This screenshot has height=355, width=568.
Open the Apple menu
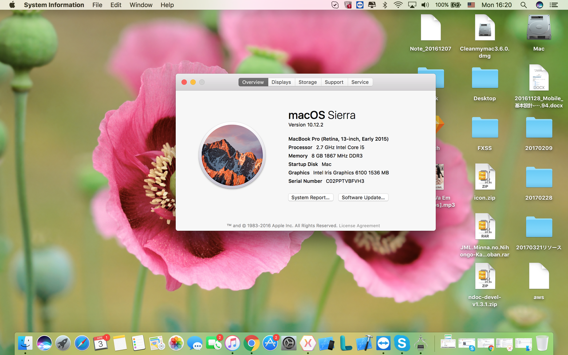(12, 5)
